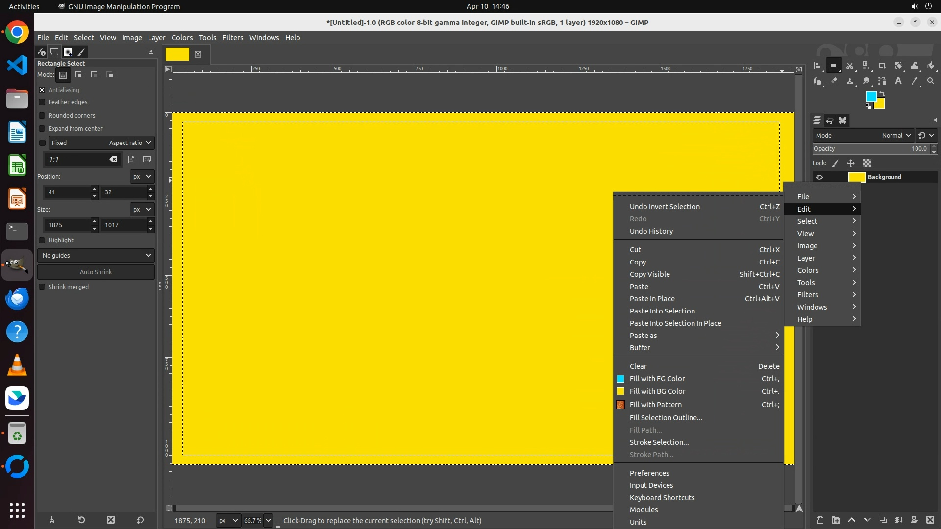Open the Filters menu in the menu bar
The height and width of the screenshot is (529, 941).
[232, 38]
